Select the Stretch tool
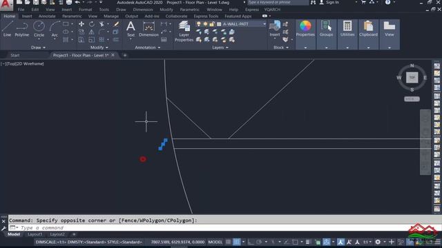 point(81,40)
